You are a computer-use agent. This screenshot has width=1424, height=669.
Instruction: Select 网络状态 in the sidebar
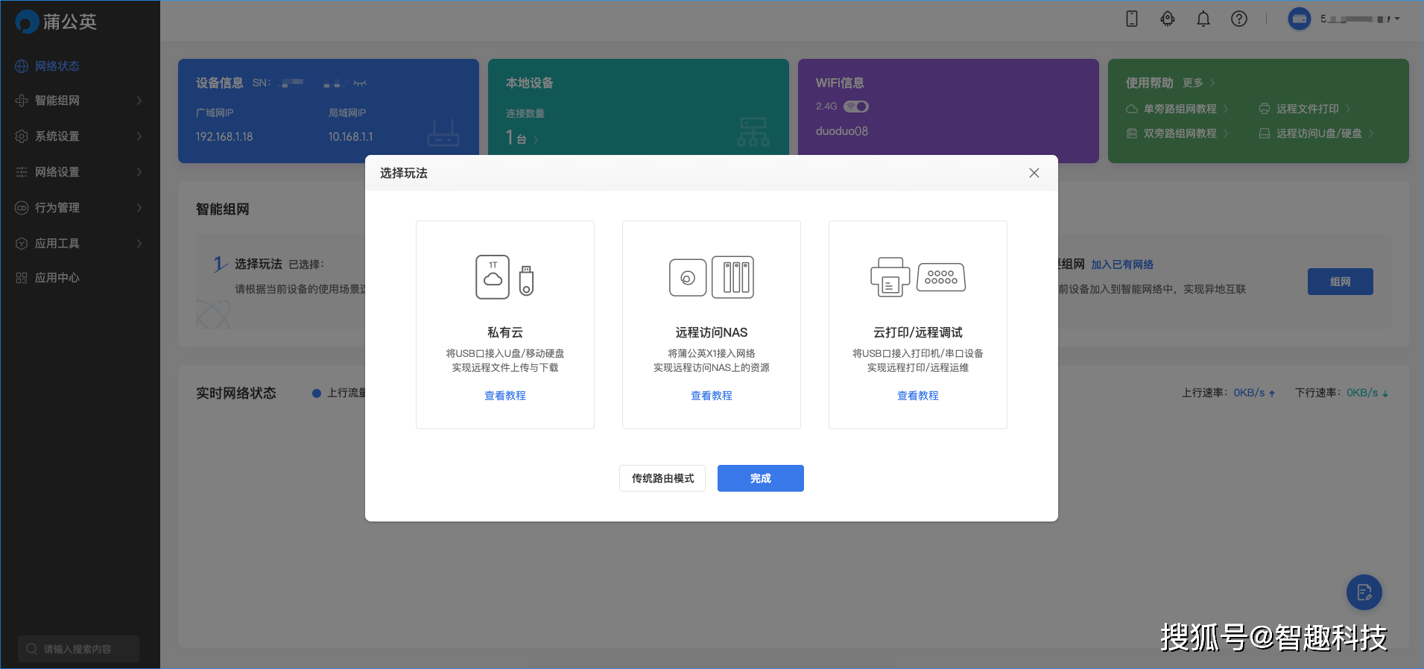pos(57,66)
